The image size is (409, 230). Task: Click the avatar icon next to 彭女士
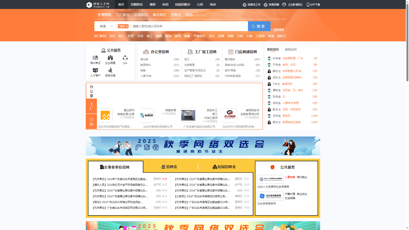pyautogui.click(x=269, y=110)
